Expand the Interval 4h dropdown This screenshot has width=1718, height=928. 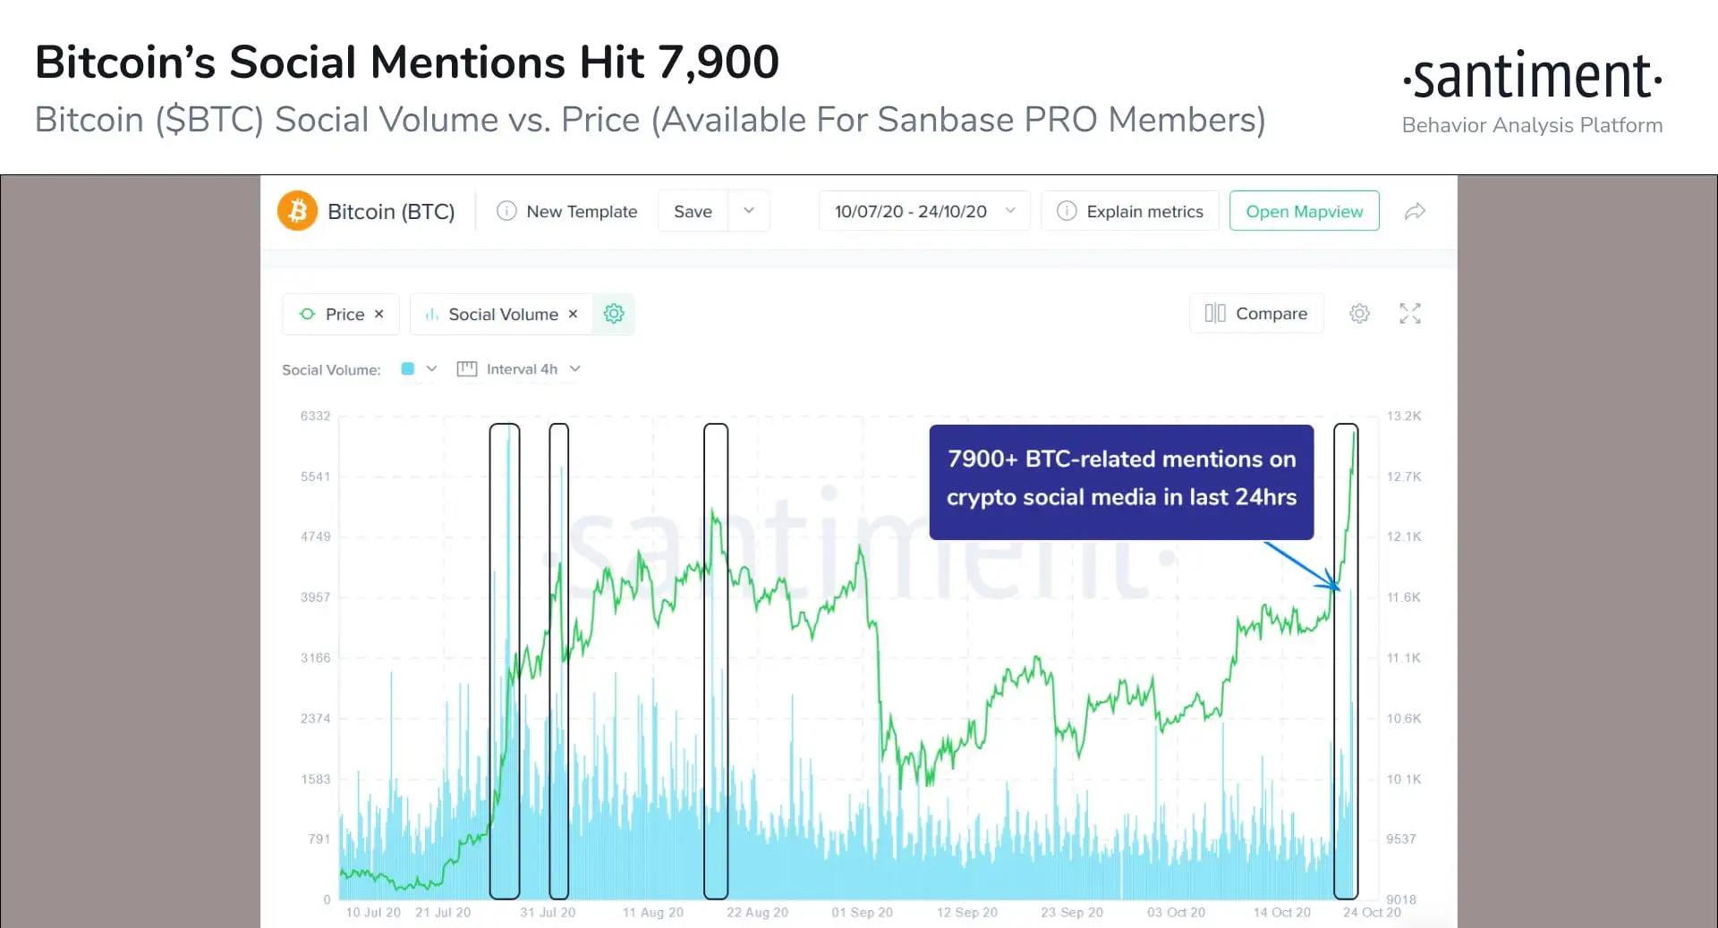[x=521, y=369]
